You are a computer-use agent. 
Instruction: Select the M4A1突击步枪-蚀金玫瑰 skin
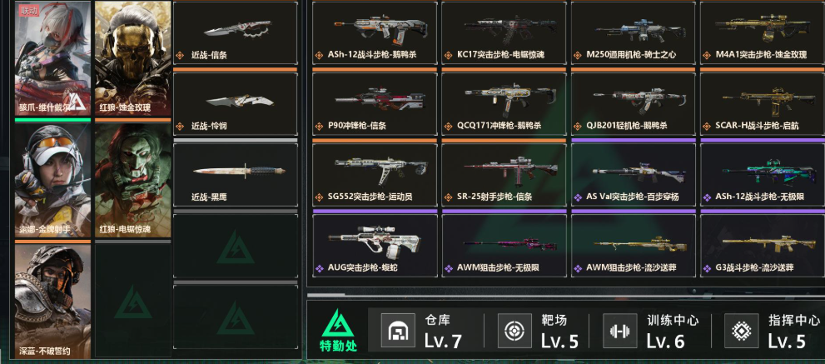(x=763, y=32)
